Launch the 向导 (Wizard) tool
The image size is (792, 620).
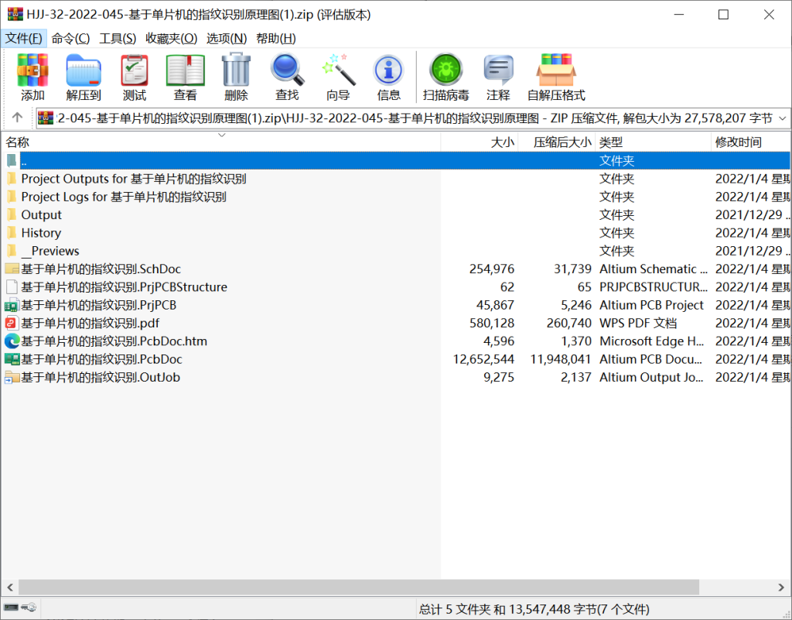[x=337, y=76]
